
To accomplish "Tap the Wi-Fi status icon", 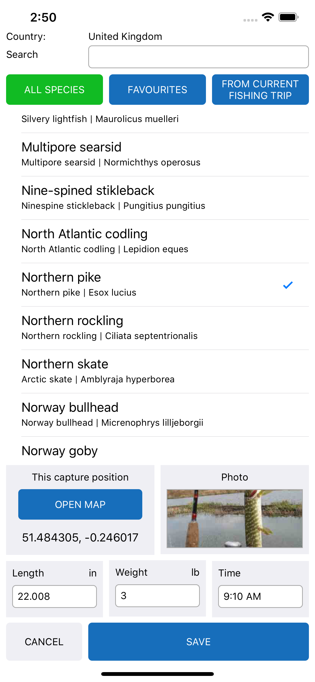I will pyautogui.click(x=268, y=17).
